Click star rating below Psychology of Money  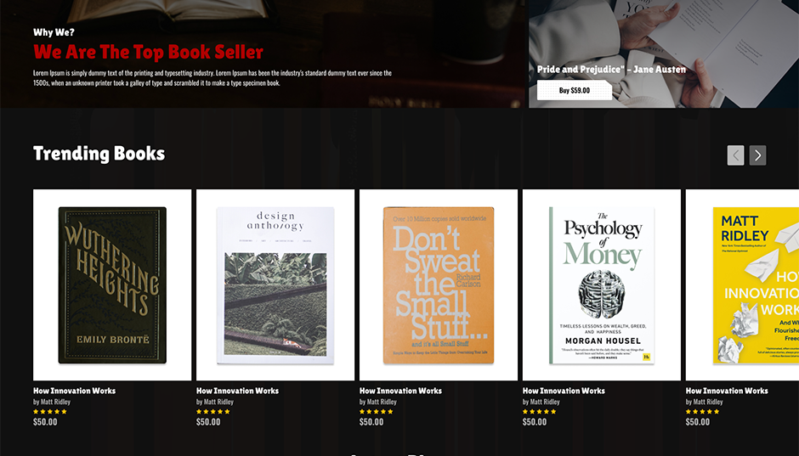point(539,412)
